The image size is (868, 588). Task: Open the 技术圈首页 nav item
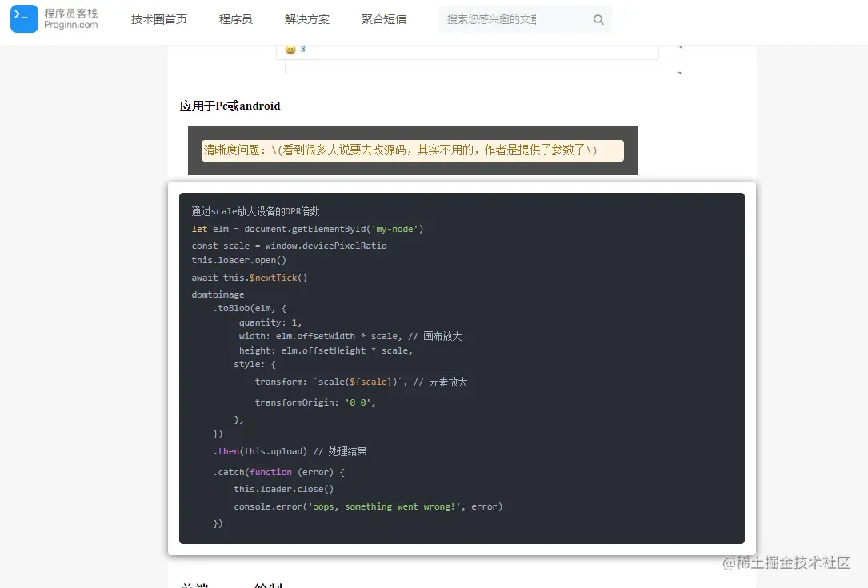click(159, 19)
